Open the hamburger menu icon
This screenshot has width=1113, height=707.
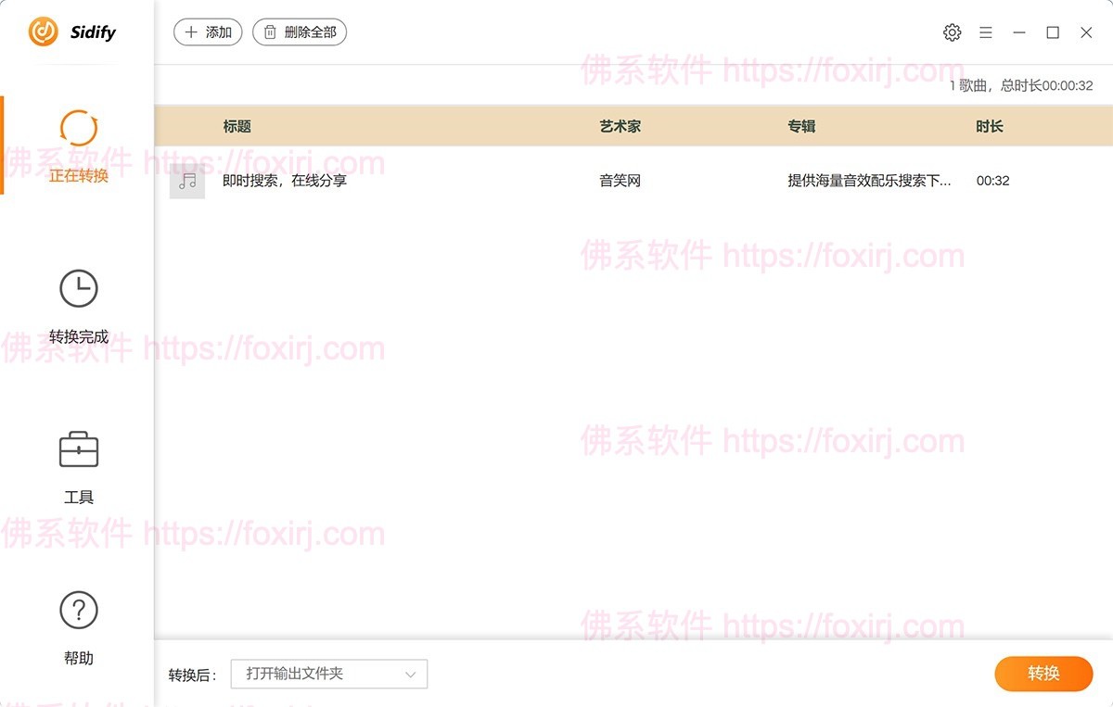click(986, 32)
